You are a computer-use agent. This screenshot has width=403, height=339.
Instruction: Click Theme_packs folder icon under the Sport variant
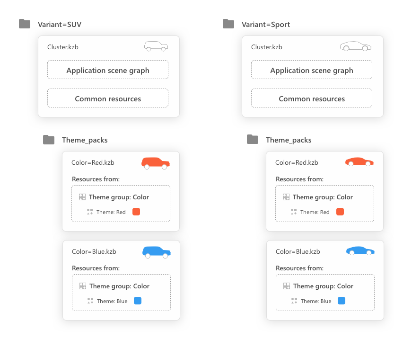(x=253, y=140)
